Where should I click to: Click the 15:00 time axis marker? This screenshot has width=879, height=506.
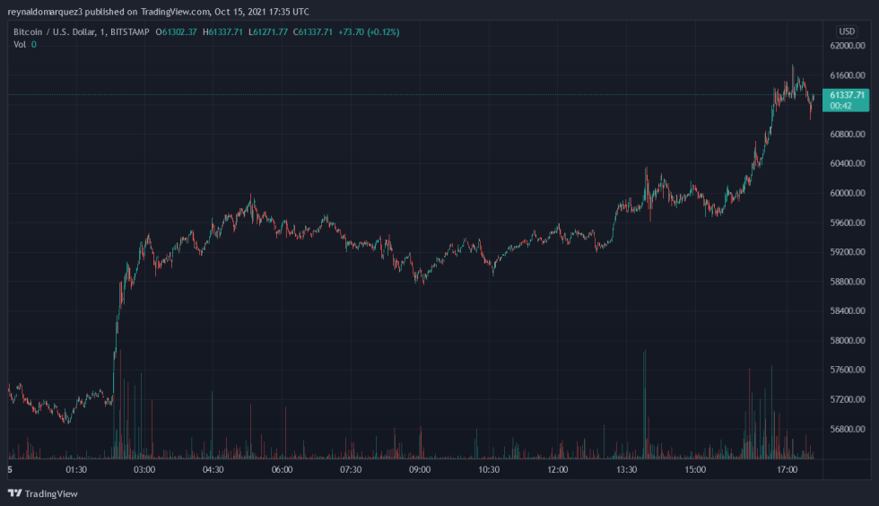point(695,469)
